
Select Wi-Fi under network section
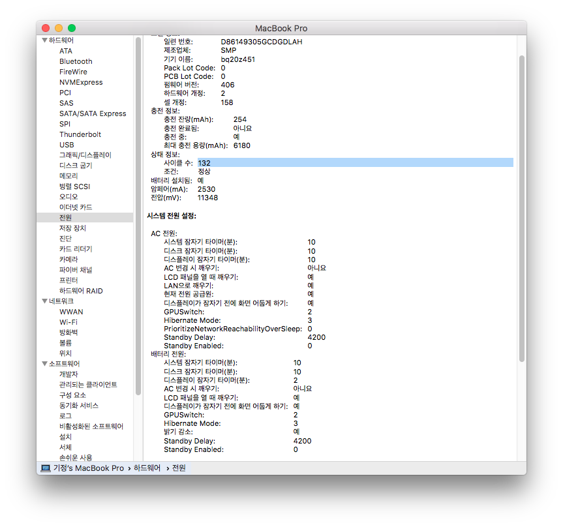(68, 322)
